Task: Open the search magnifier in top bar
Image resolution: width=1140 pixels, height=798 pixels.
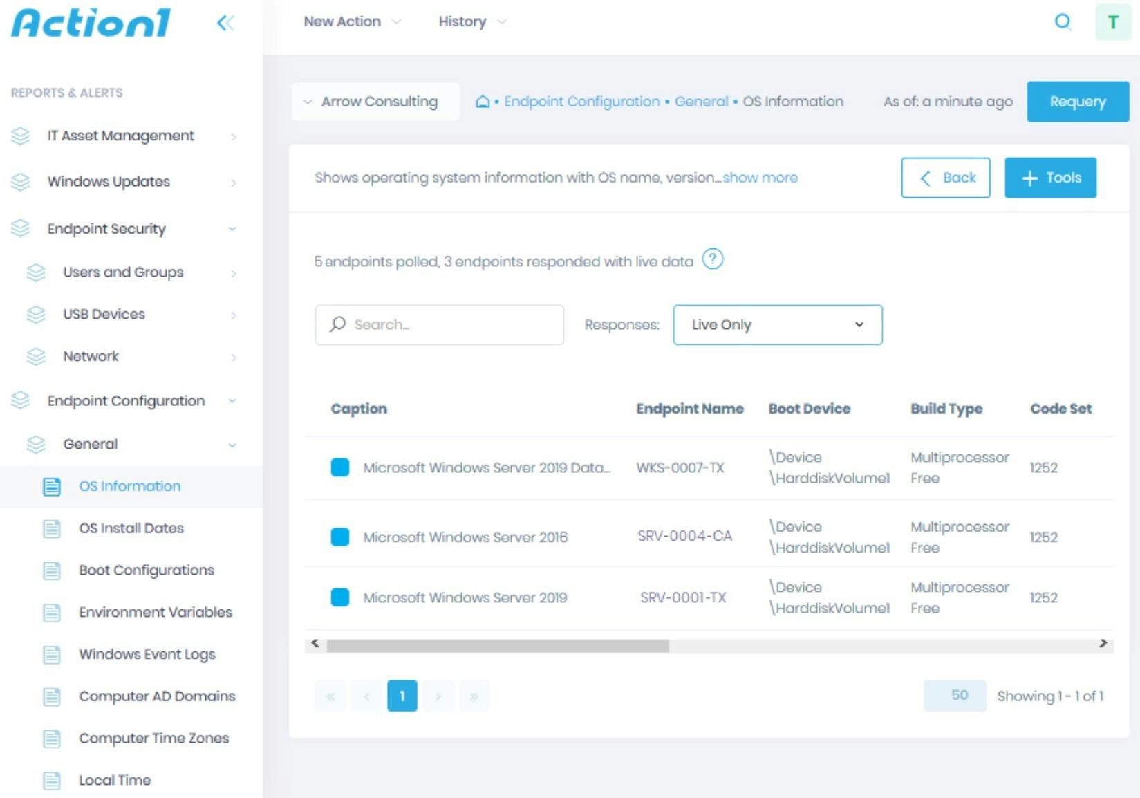Action: [x=1063, y=22]
